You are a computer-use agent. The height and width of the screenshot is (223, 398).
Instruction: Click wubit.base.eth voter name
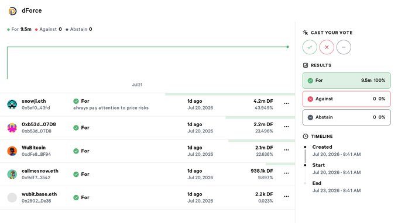[x=39, y=194]
